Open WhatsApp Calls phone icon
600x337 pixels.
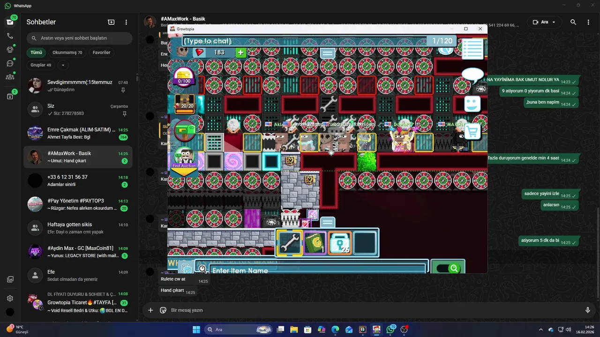click(10, 36)
